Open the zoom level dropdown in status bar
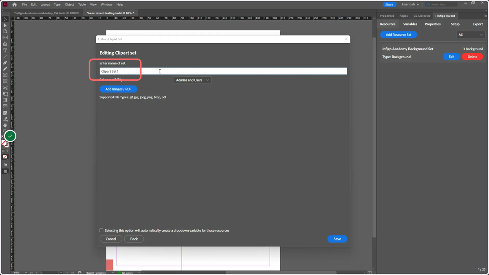The height and width of the screenshot is (275, 489). tap(26, 273)
